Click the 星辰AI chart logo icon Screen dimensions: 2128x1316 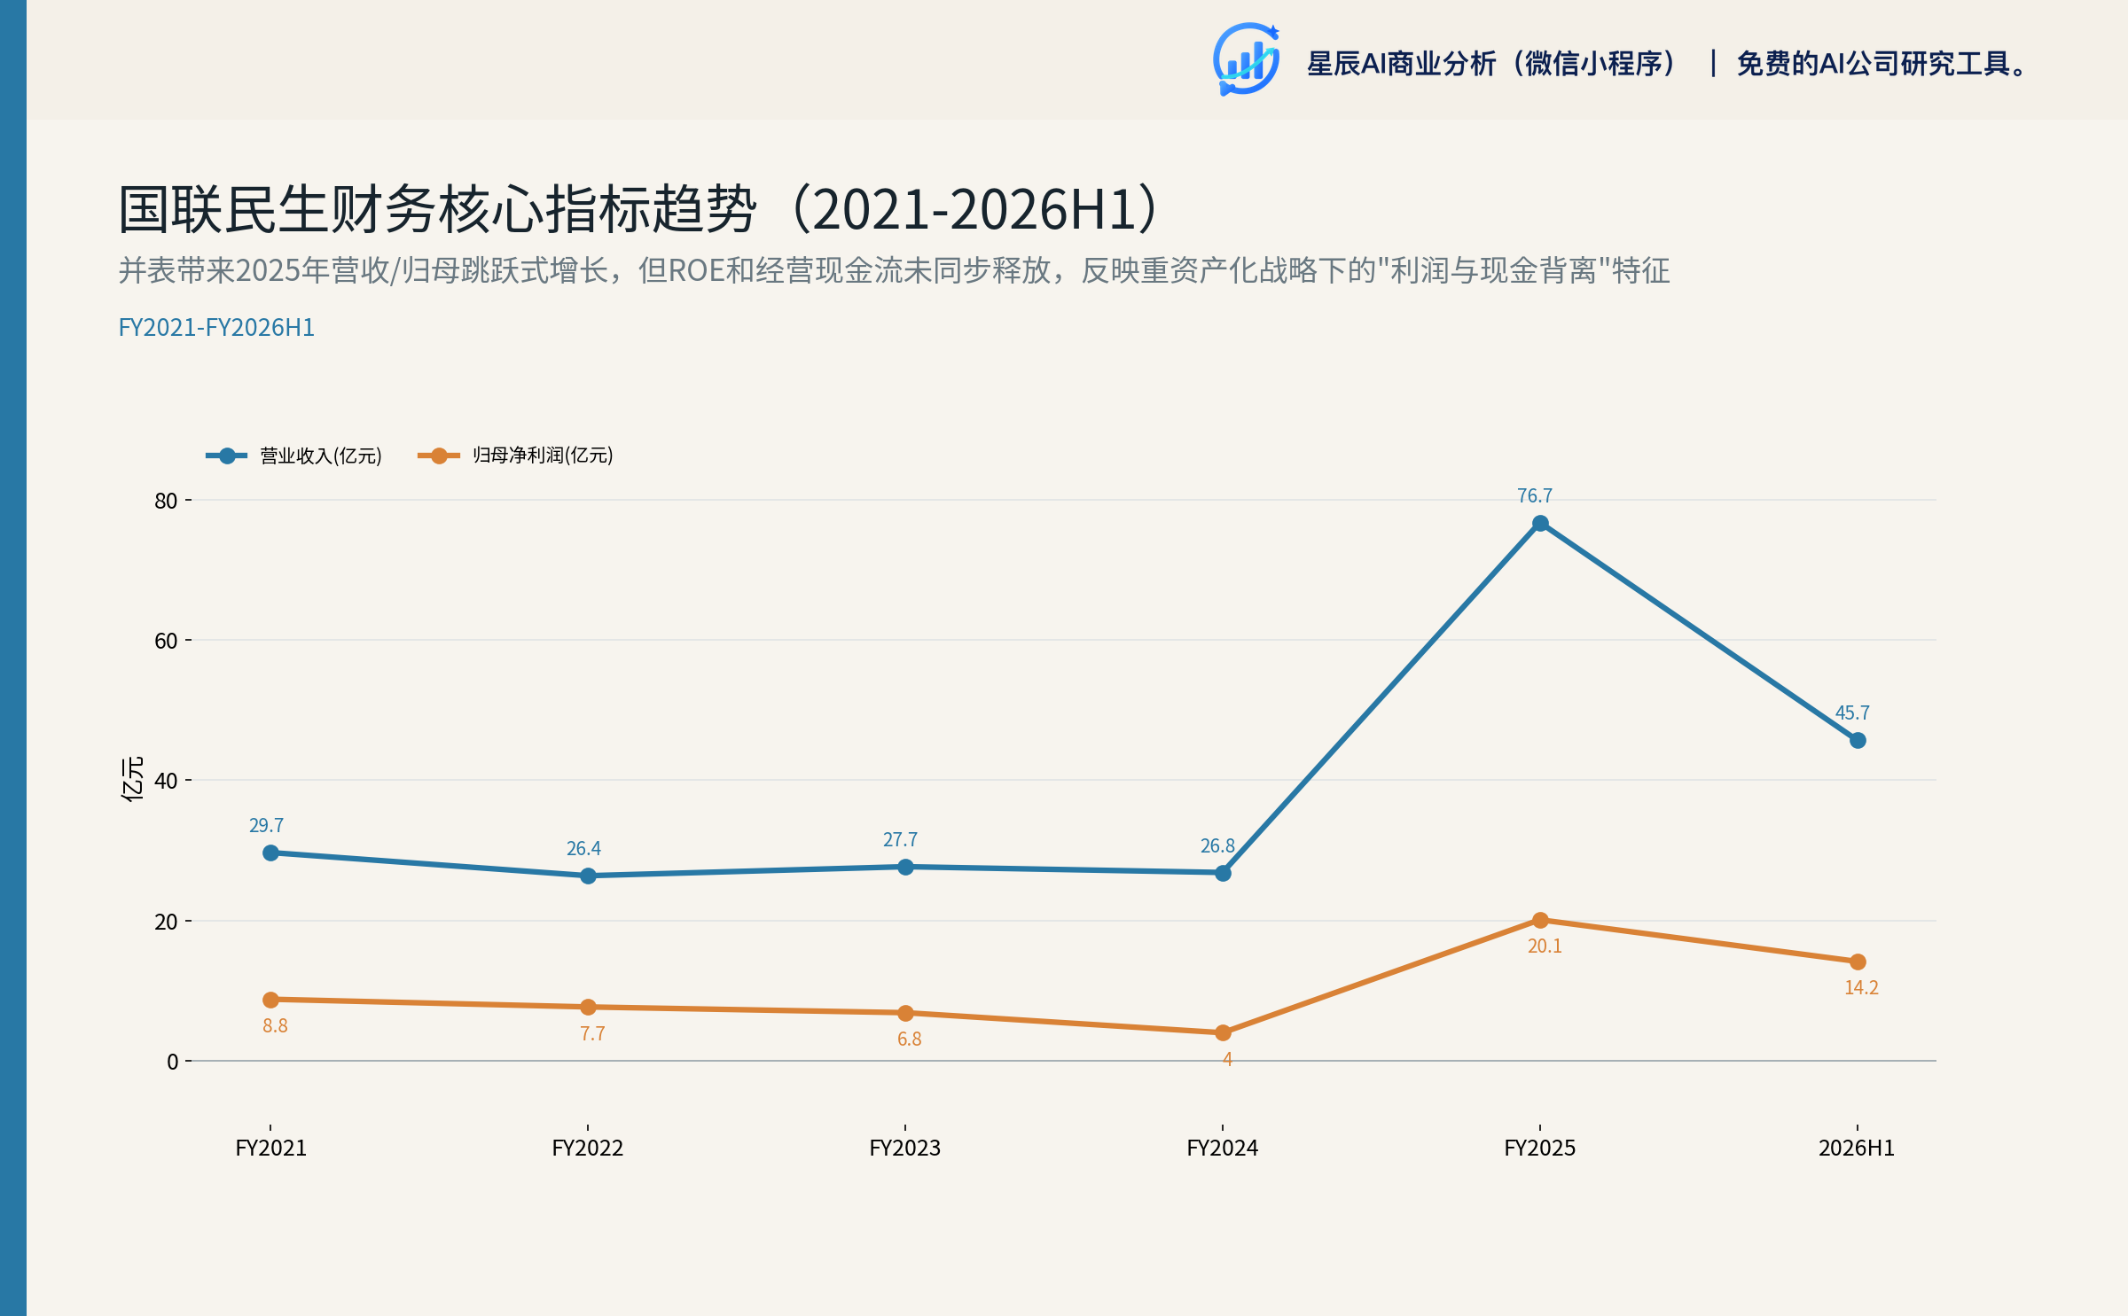pos(1247,60)
